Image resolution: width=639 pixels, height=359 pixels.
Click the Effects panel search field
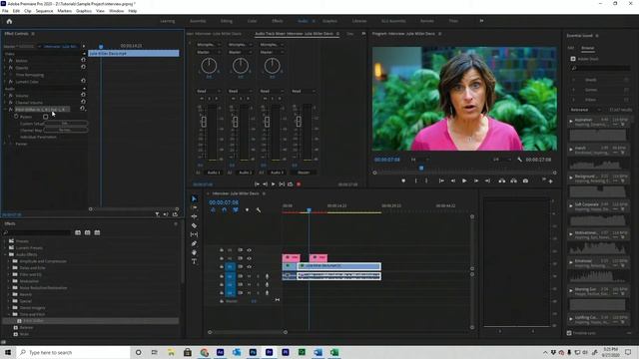click(38, 232)
